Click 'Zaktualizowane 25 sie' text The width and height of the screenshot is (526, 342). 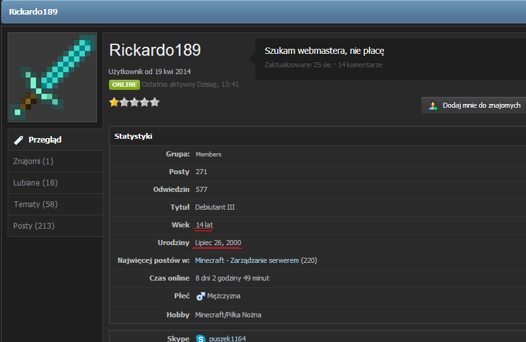pos(298,65)
